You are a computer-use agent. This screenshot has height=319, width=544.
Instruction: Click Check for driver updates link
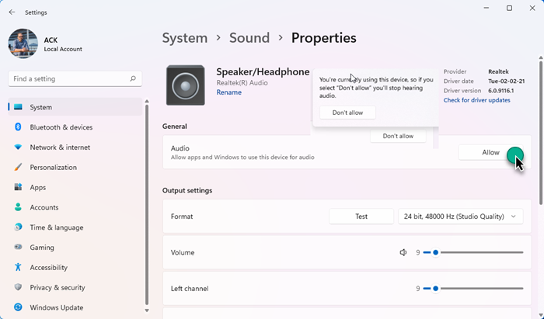tap(476, 100)
